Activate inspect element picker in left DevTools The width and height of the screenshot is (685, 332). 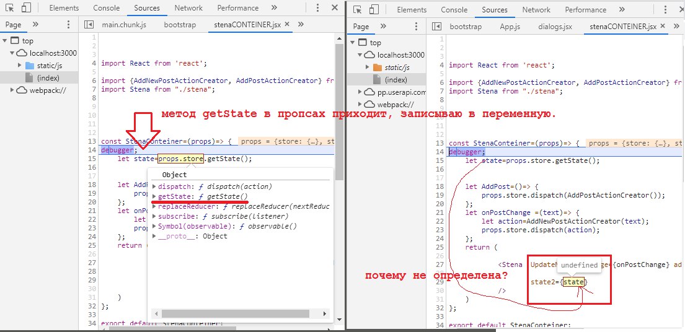[9, 8]
